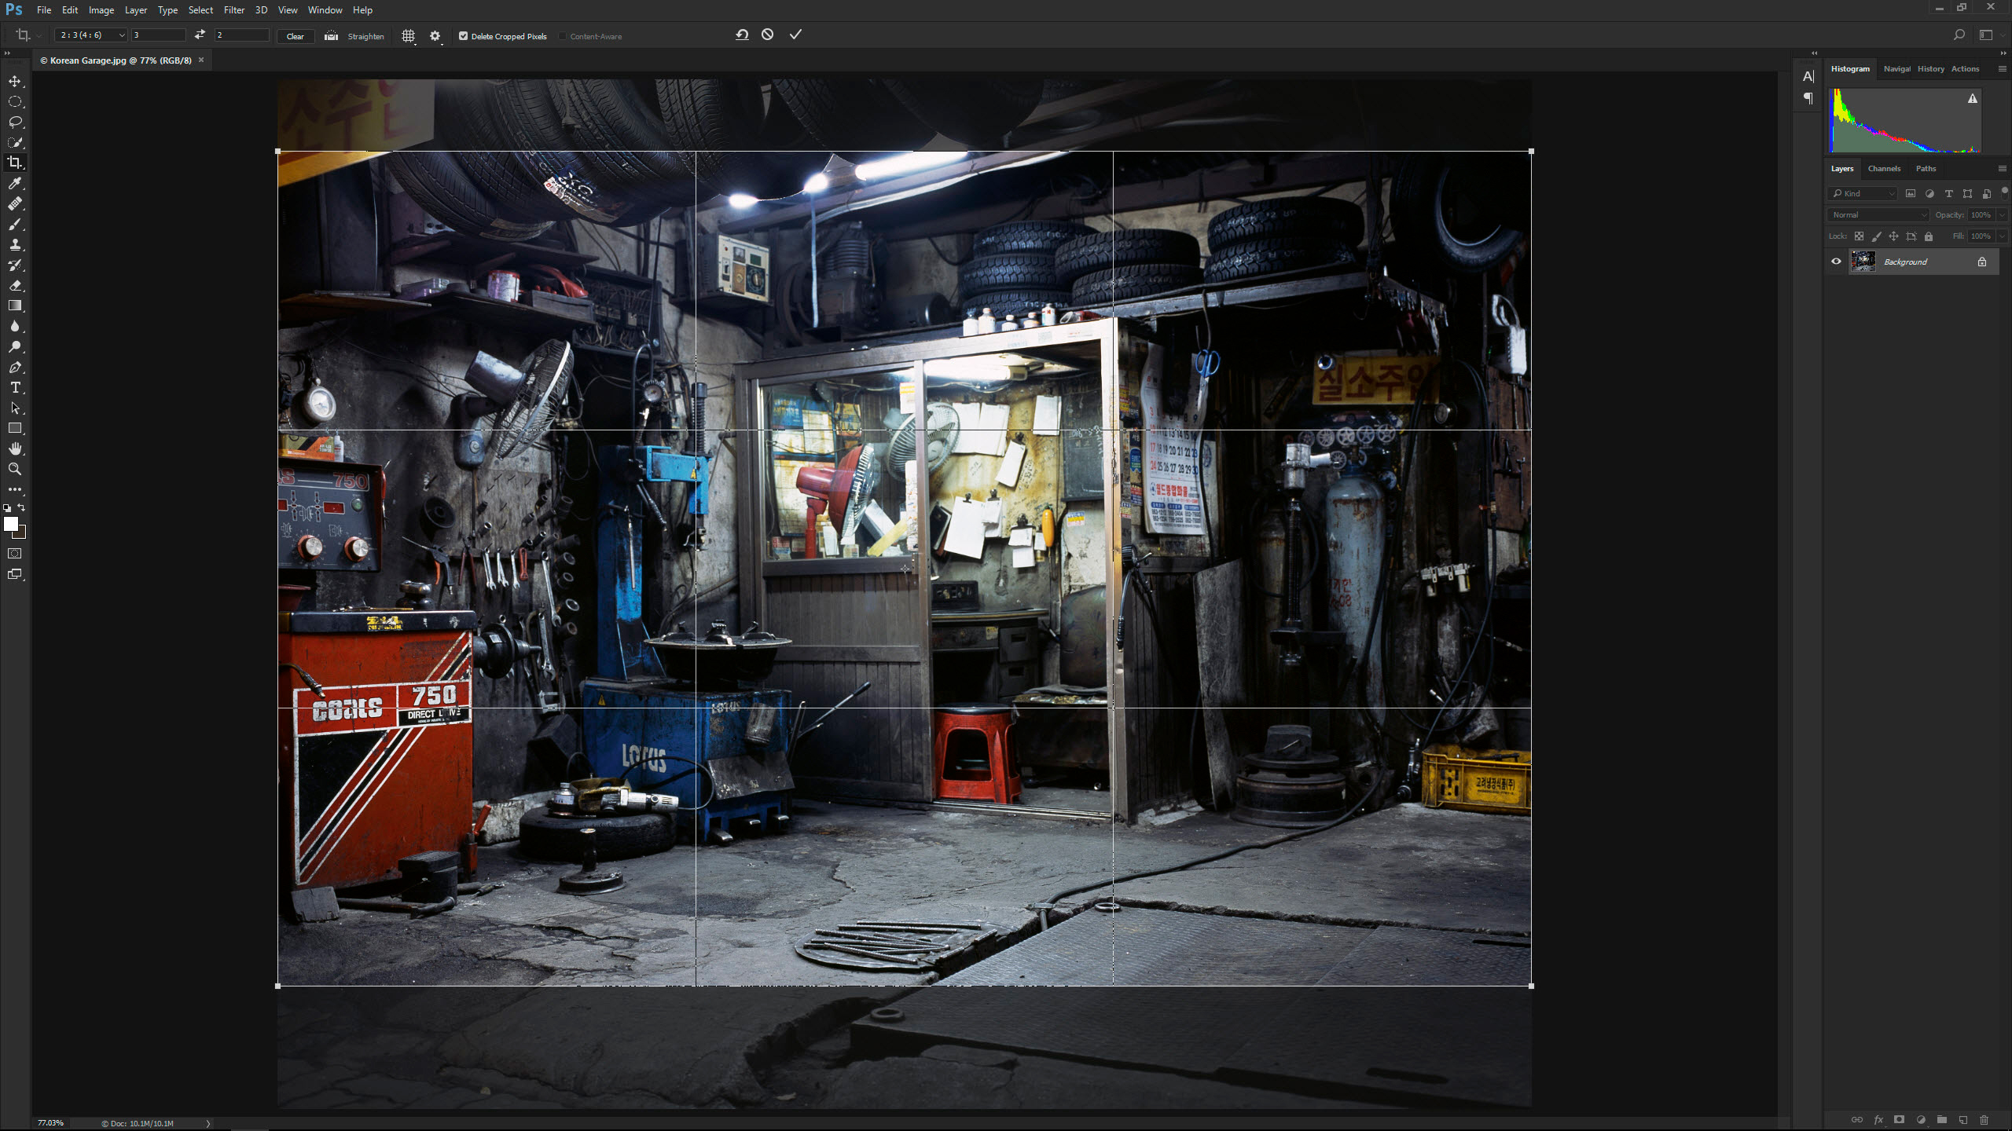Select the Lasso tool
The image size is (2012, 1131).
tap(15, 122)
